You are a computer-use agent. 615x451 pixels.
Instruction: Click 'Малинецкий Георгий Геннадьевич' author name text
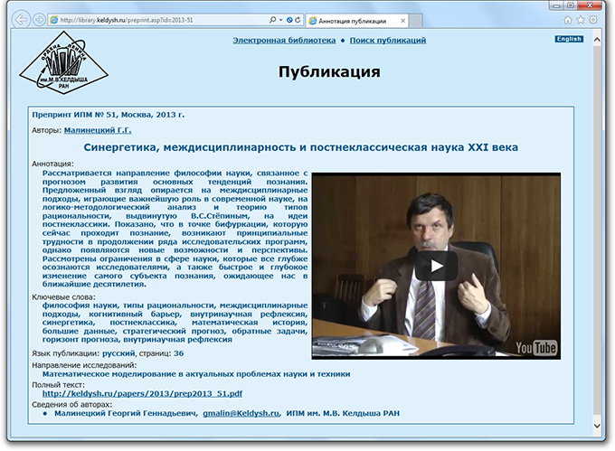point(126,413)
